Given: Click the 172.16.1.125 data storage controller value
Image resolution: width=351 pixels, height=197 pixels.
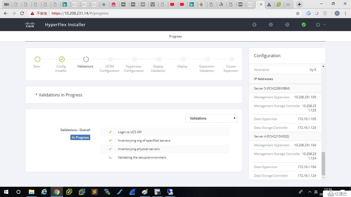Looking at the screenshot, I should point(307,128).
